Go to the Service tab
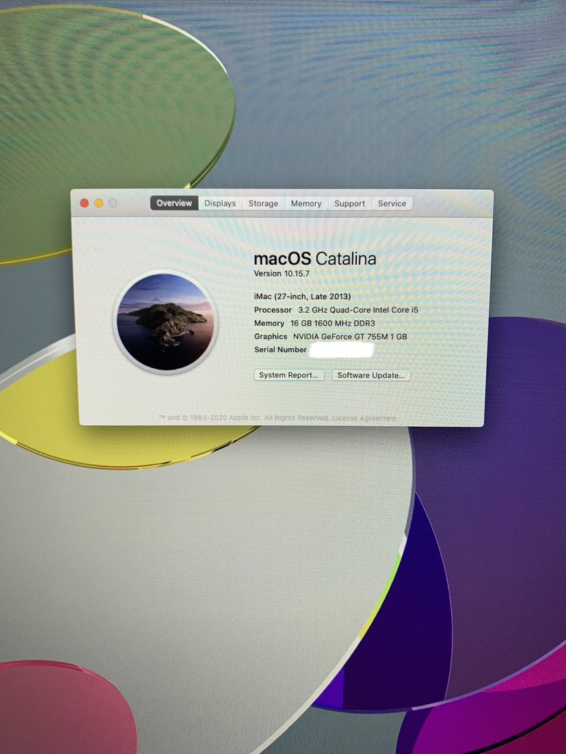 (392, 204)
